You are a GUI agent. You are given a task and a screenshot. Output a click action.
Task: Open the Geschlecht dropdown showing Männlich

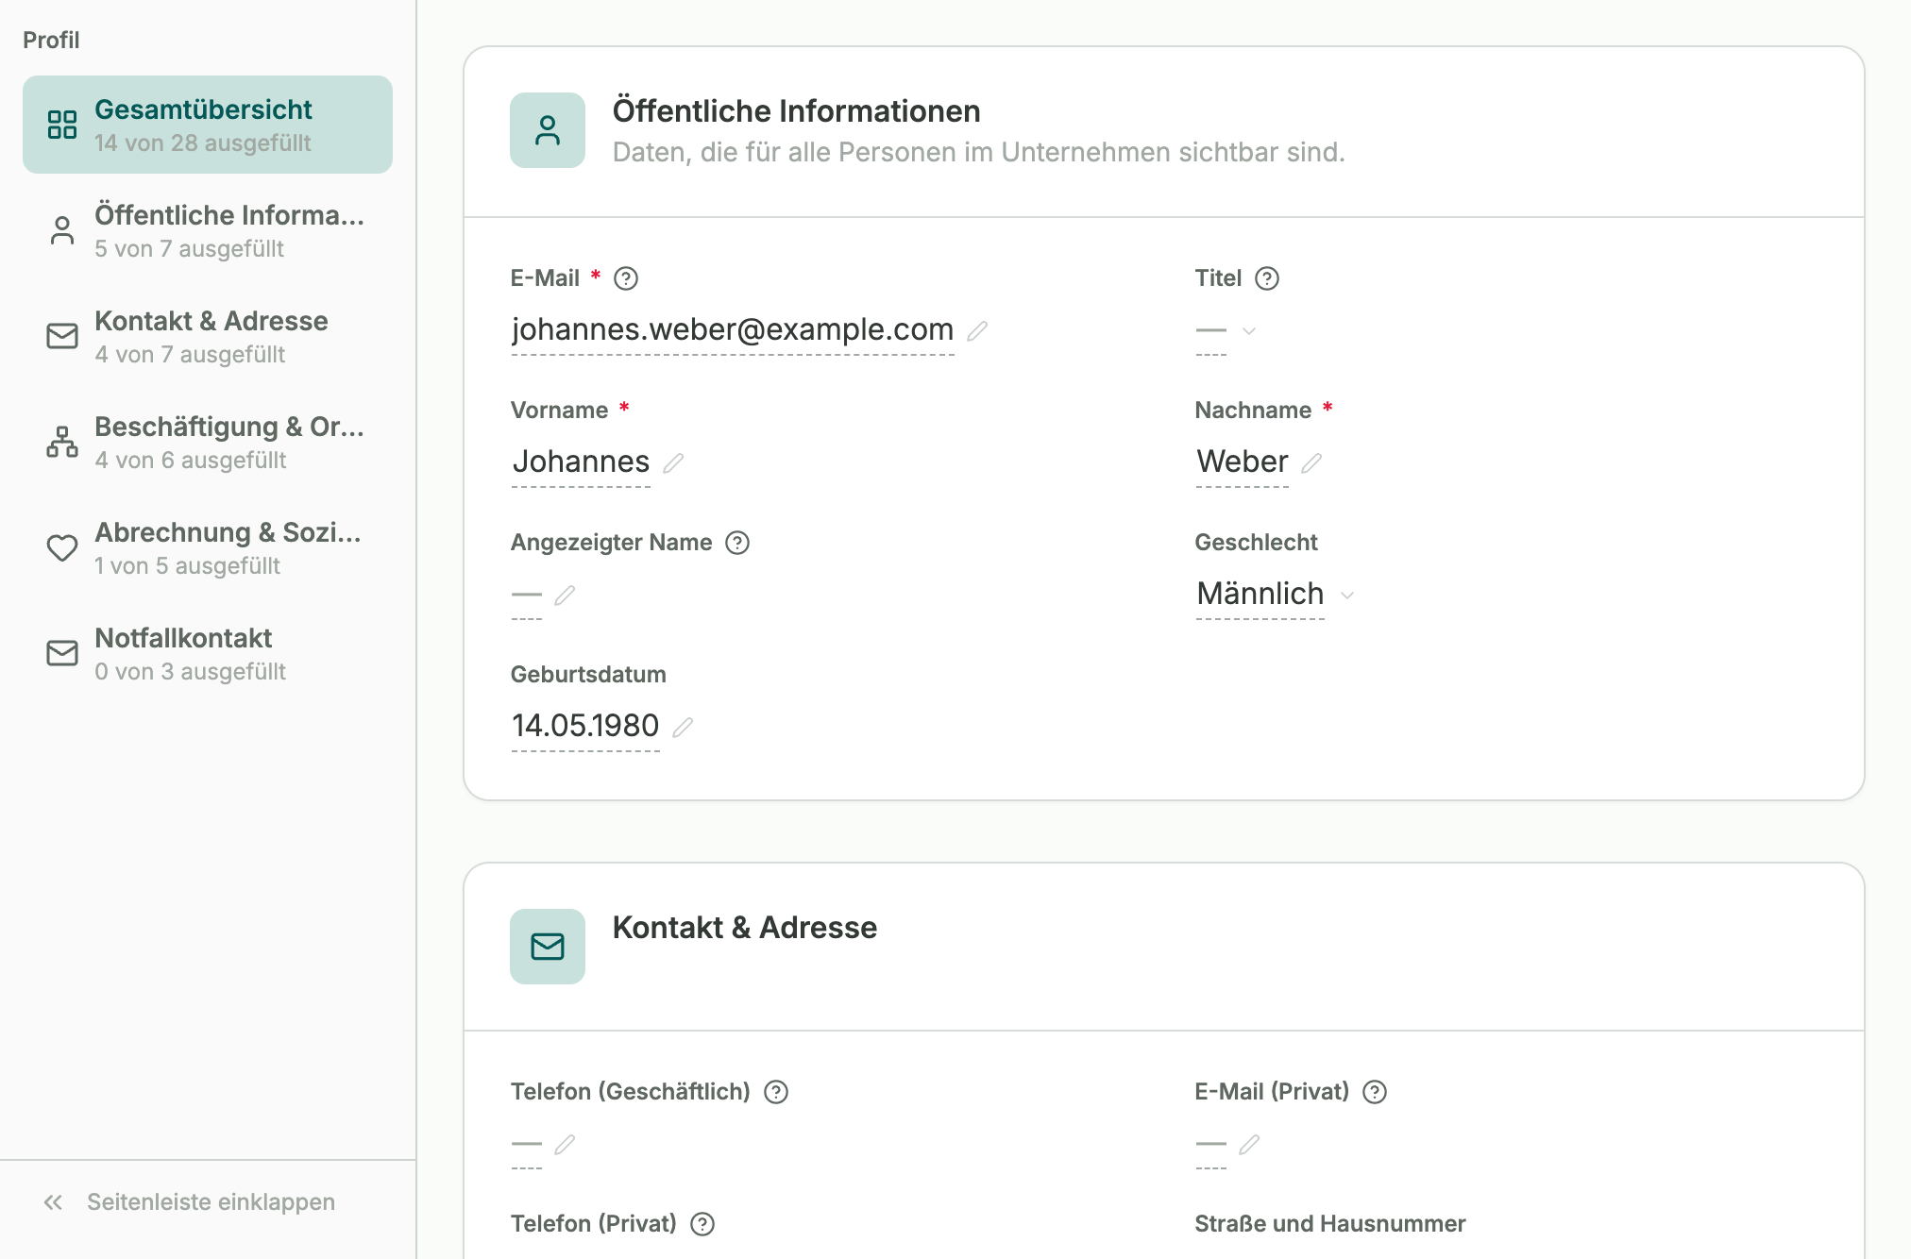click(1276, 595)
